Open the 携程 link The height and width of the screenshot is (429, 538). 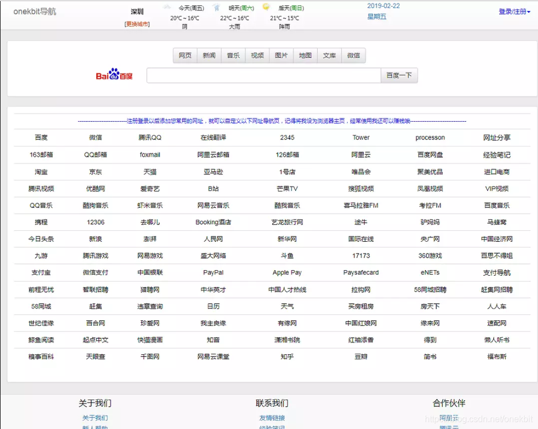[41, 222]
